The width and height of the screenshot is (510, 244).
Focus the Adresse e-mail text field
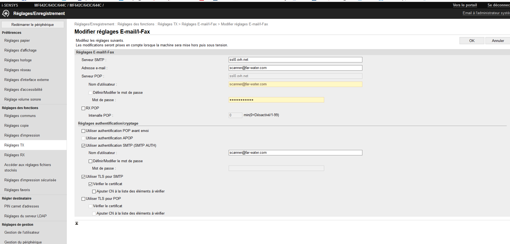295,68
